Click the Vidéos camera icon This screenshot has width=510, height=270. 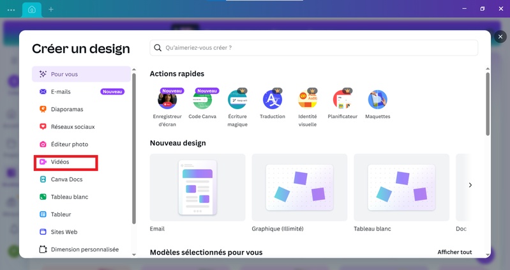coord(43,161)
